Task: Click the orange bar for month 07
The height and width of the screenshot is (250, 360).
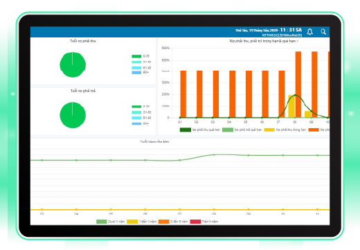Action: [282, 94]
